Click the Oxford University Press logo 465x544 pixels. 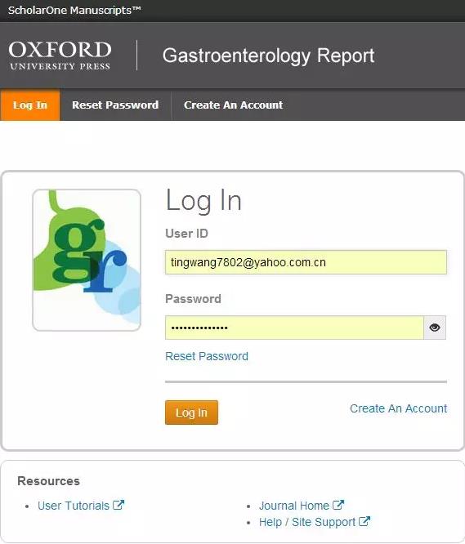(x=60, y=56)
